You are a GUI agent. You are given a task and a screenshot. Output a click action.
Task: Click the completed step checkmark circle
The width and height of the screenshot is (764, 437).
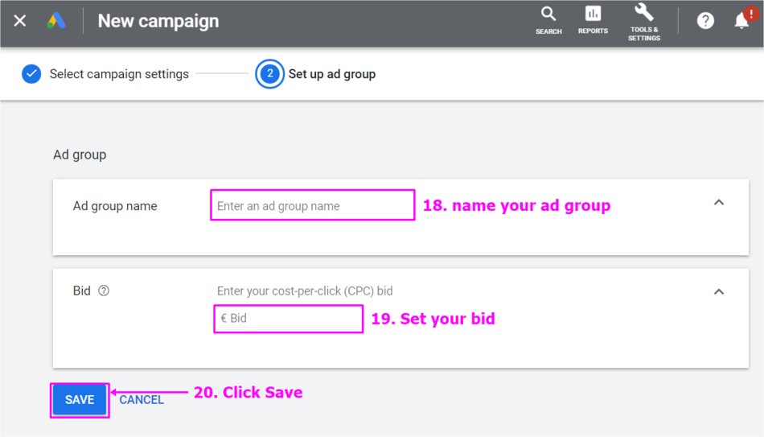(31, 74)
